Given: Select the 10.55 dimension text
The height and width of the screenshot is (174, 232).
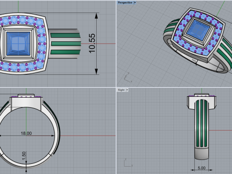Looking at the screenshot, I should pyautogui.click(x=92, y=43).
